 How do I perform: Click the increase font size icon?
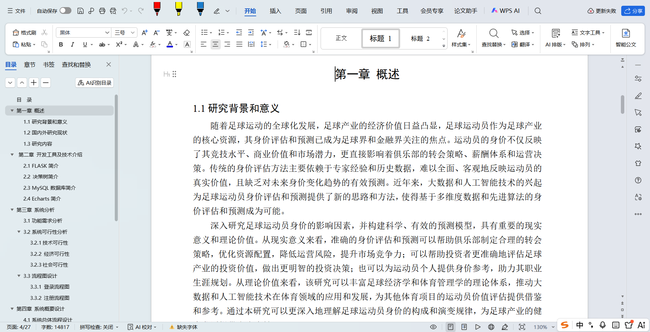pos(145,33)
